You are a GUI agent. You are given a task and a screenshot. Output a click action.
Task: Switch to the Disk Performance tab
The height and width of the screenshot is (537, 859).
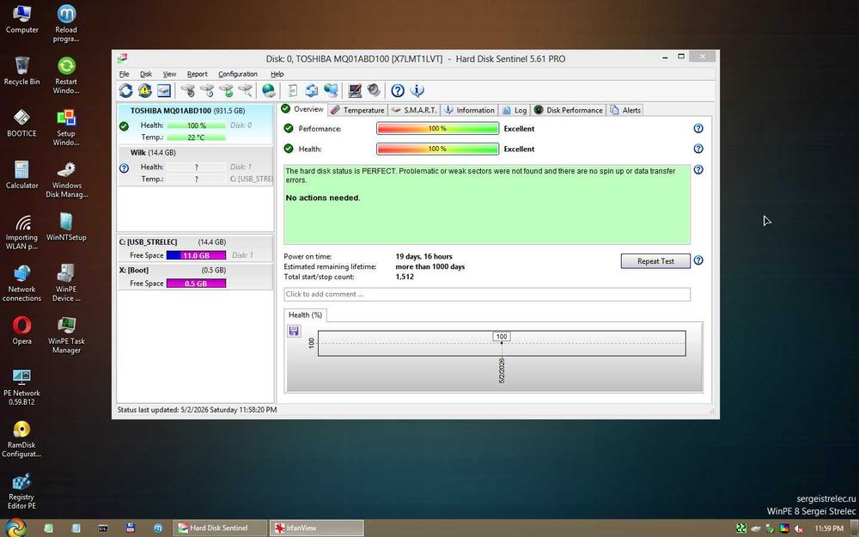click(568, 110)
